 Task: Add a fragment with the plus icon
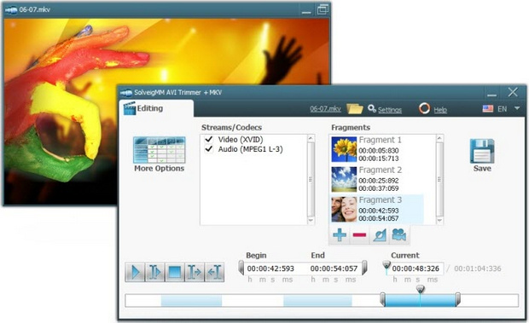pyautogui.click(x=340, y=234)
